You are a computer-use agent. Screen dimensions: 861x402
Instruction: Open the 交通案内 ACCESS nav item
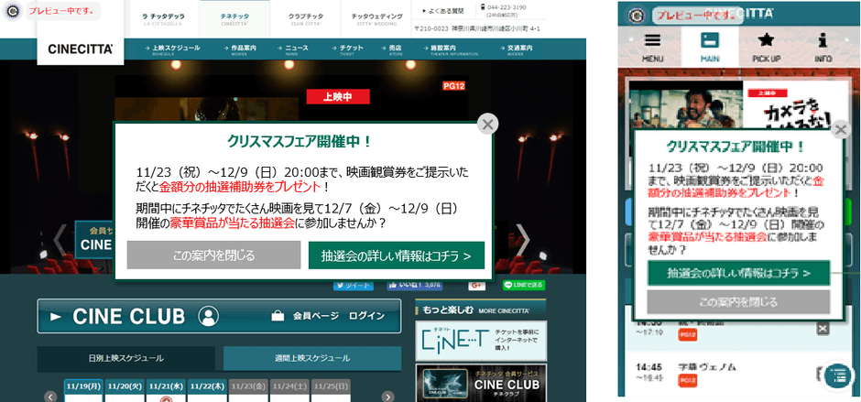[517, 49]
